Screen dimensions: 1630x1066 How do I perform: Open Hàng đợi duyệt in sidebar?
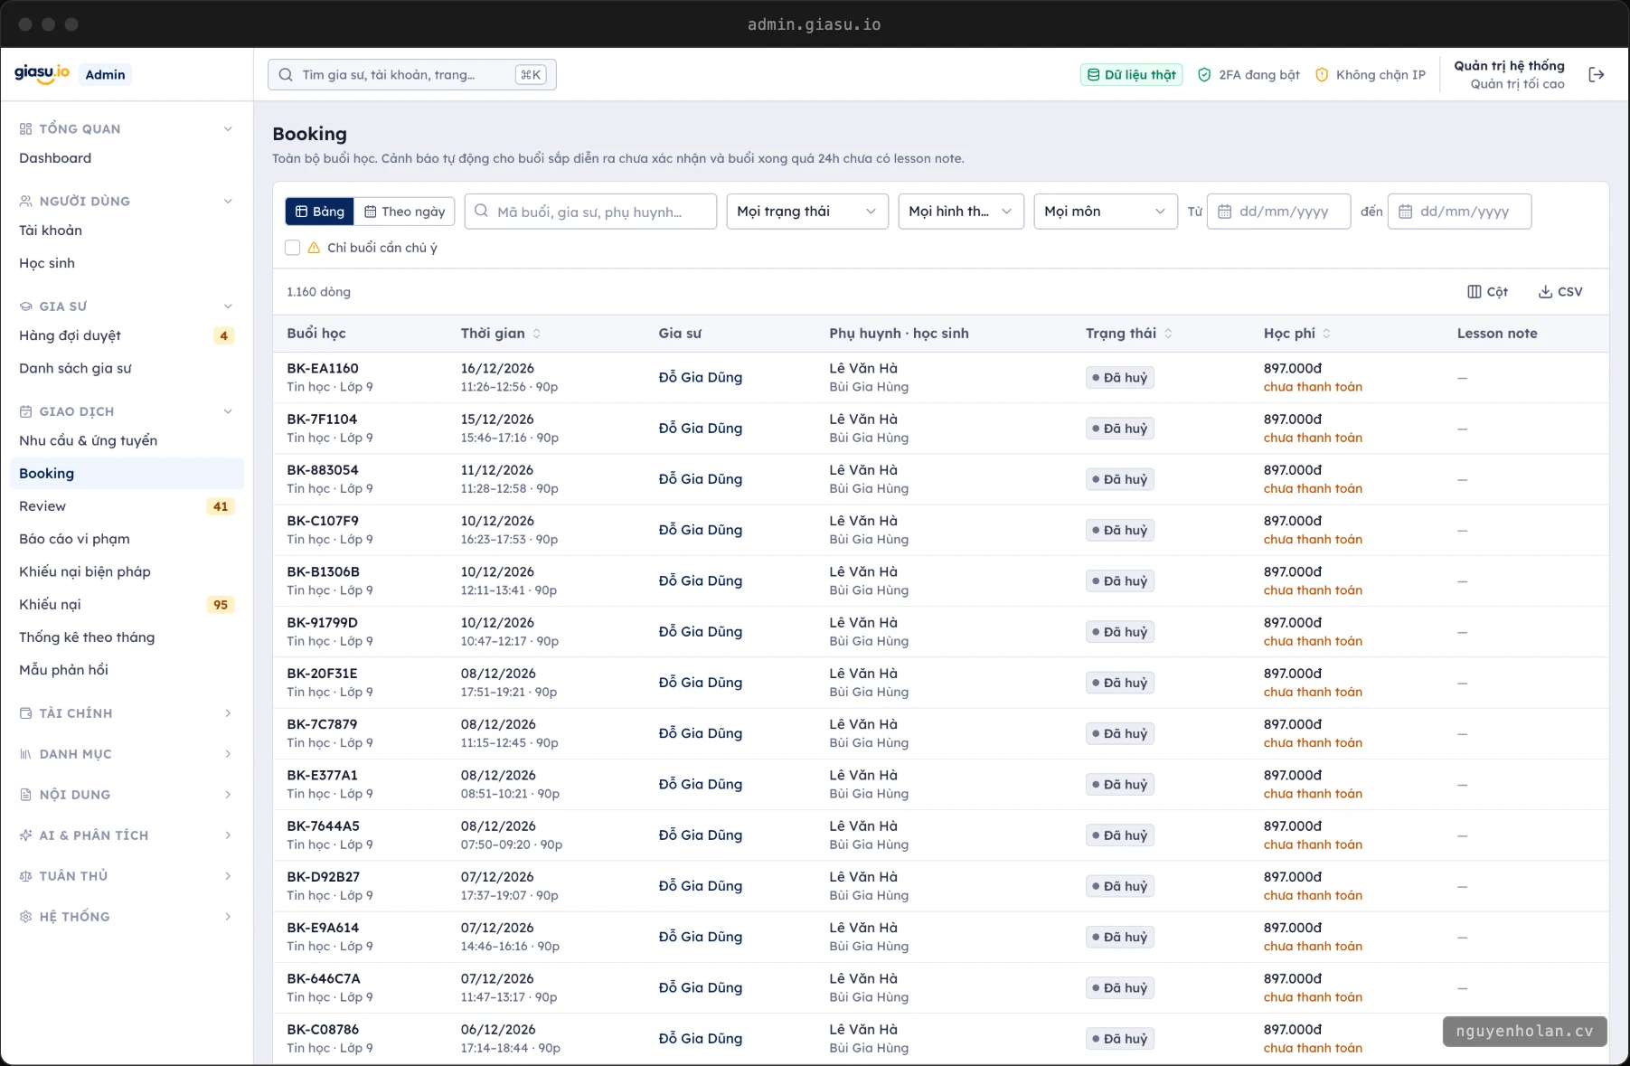127,335
